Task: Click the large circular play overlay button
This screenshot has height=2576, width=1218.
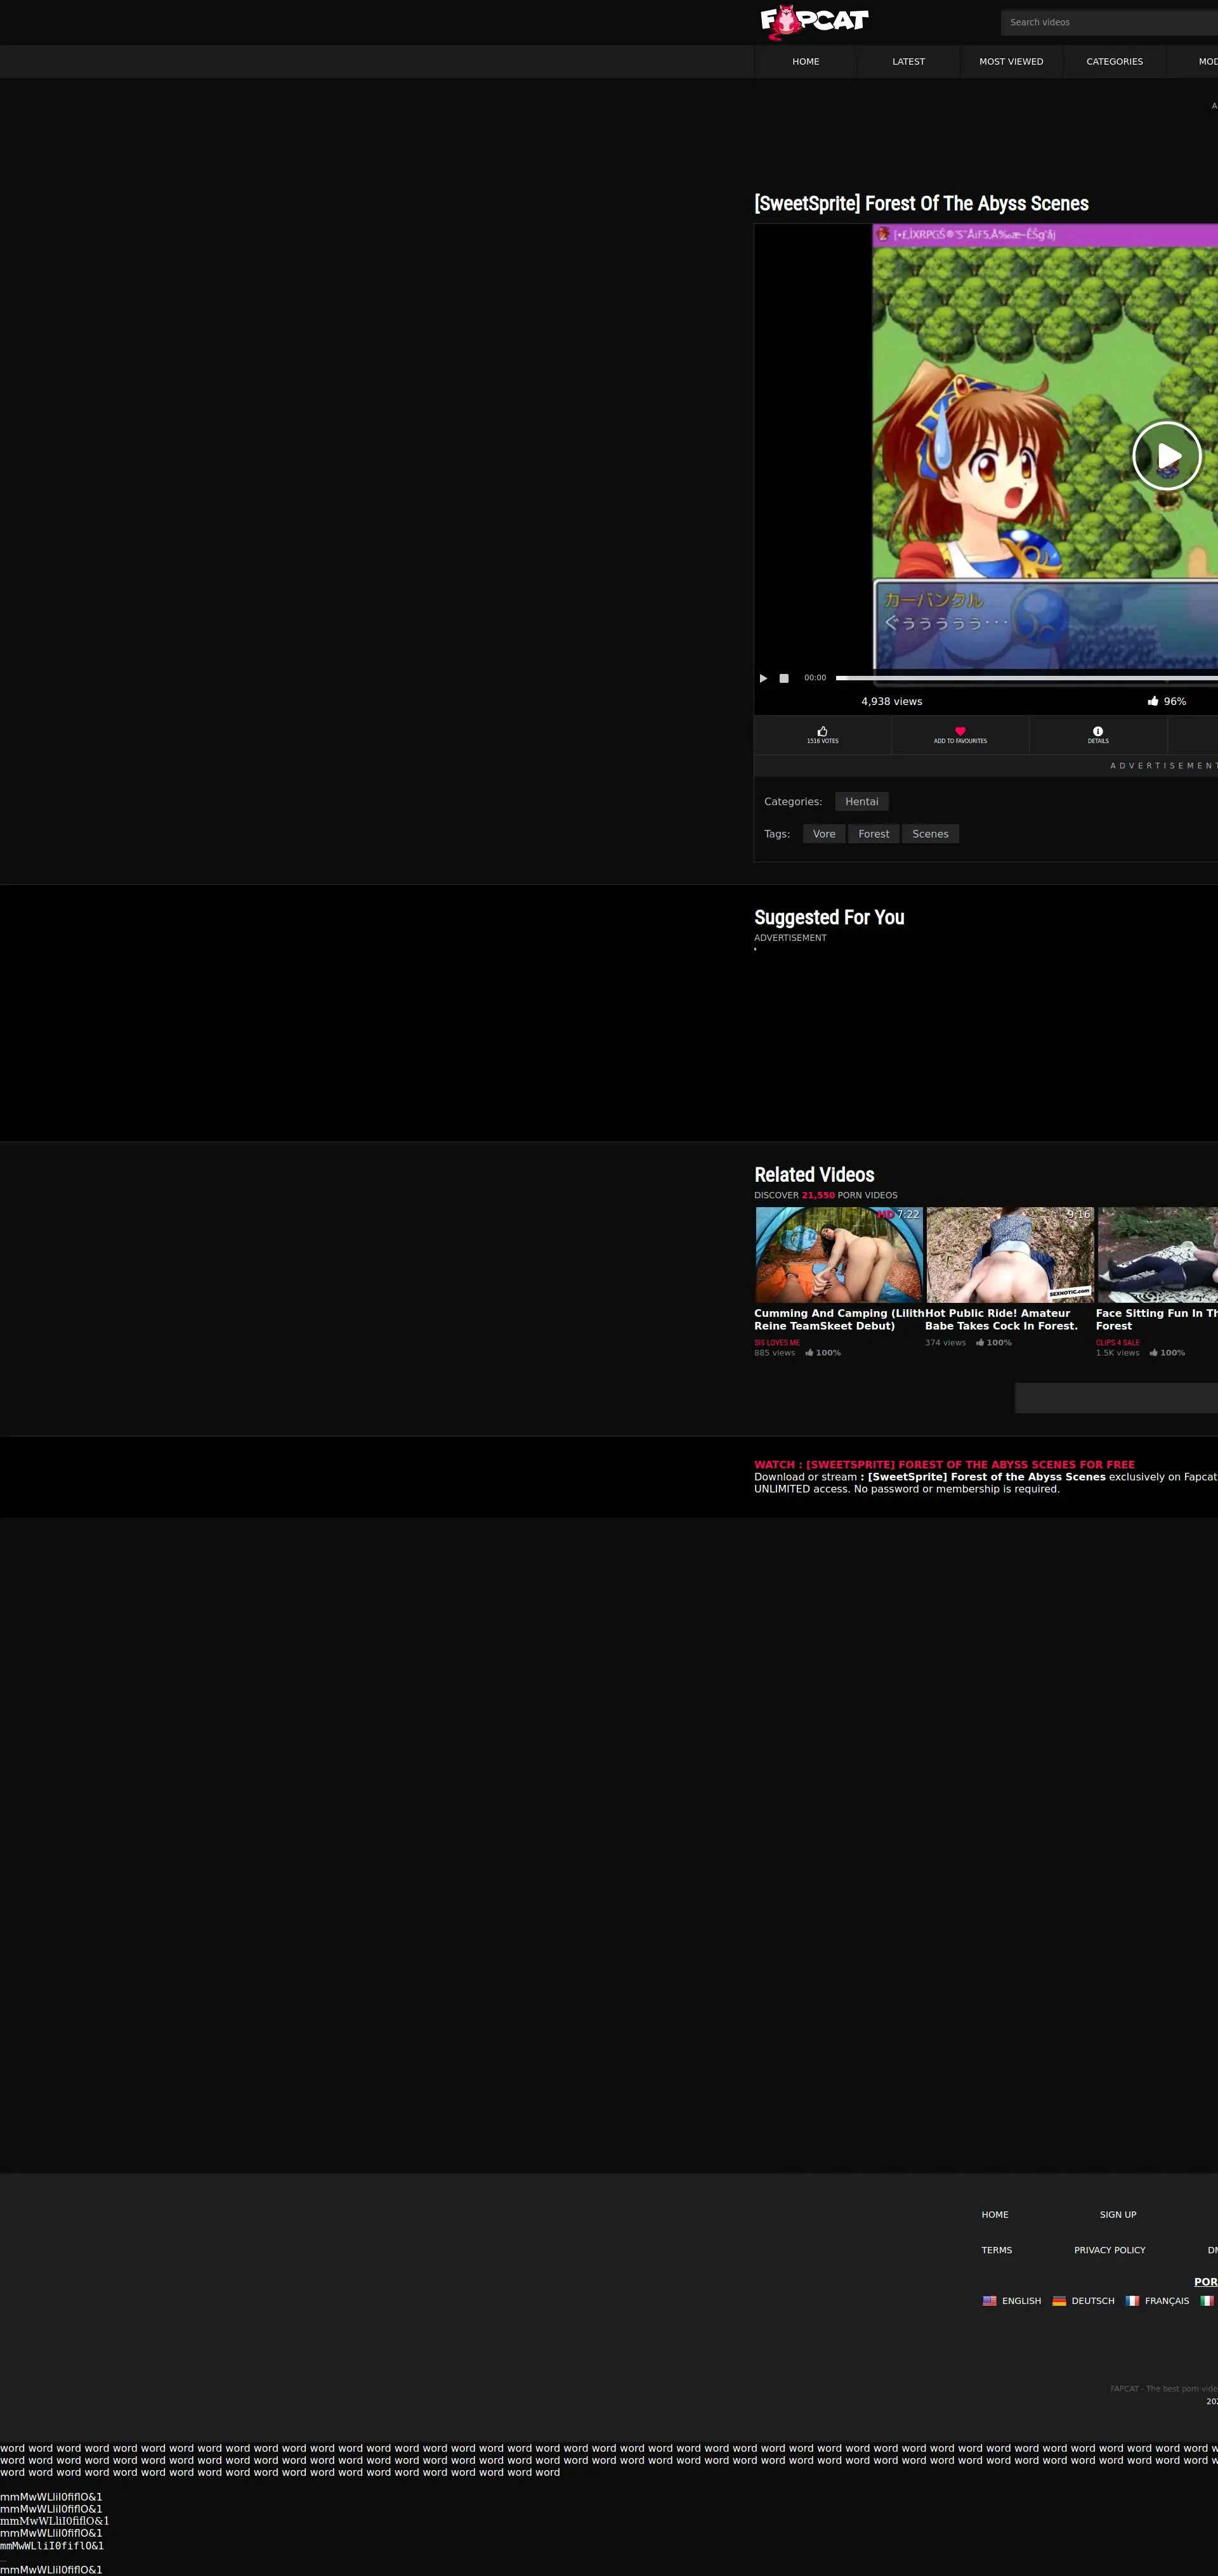Action: [1166, 456]
